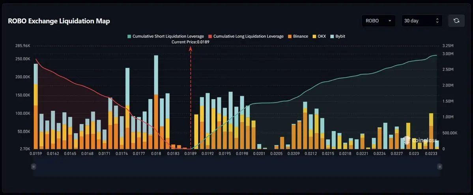This screenshot has width=473, height=195.
Task: Click the refresh chart icon button
Action: pos(456,21)
